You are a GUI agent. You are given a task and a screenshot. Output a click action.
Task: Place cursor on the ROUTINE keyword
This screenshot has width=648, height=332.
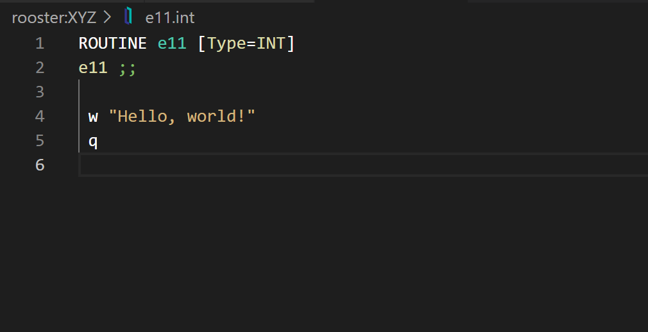point(112,44)
